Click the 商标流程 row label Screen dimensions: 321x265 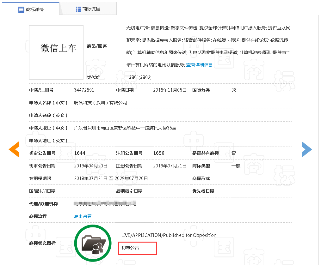pyautogui.click(x=38, y=216)
